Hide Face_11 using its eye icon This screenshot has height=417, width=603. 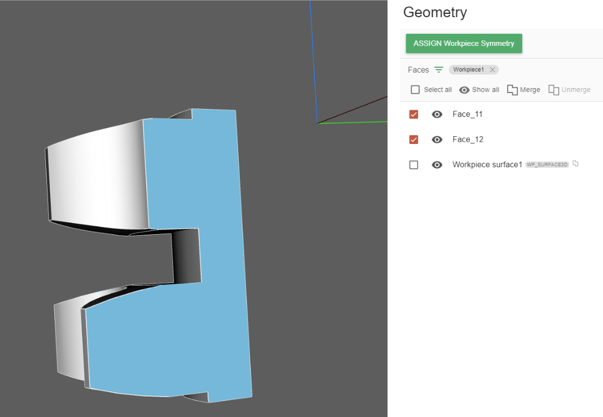(437, 115)
